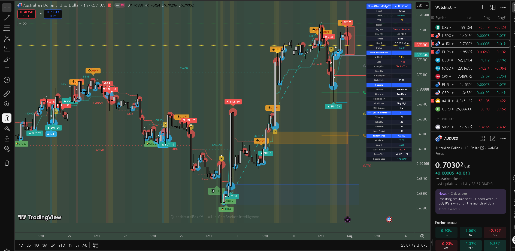Collapse the right sidebar panel handle
Viewport: 515px width, 251px height.
coord(431,242)
